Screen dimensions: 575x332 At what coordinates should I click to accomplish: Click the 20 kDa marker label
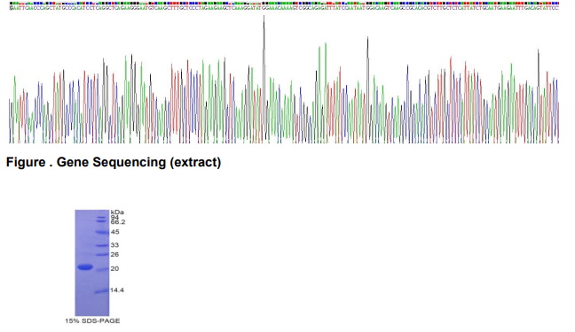click(114, 268)
